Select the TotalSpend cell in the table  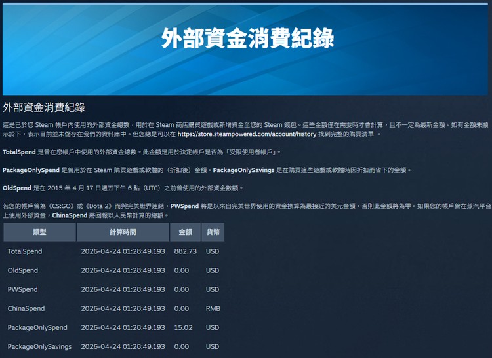point(25,251)
